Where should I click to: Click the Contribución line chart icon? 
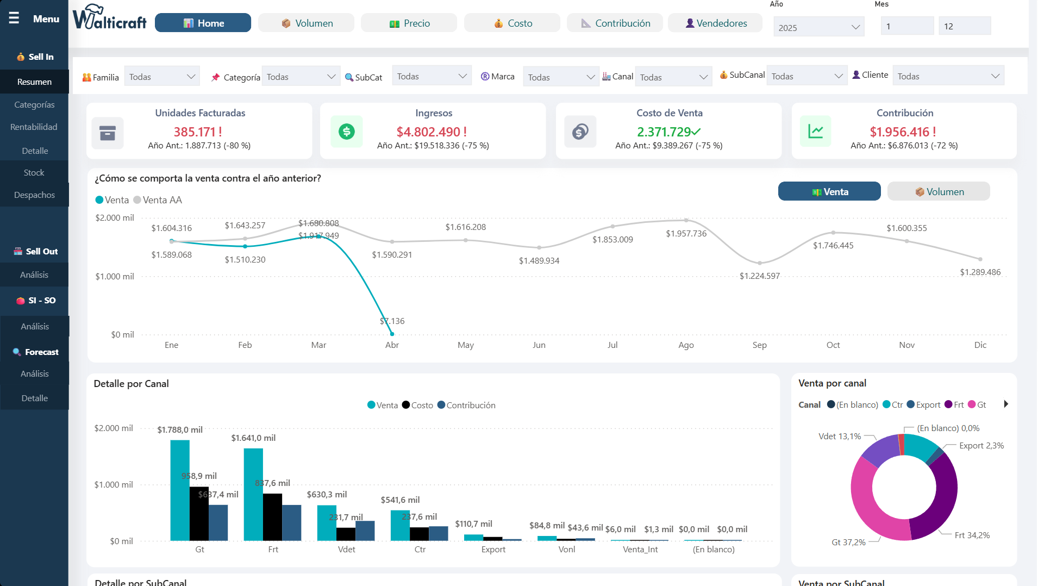[816, 131]
